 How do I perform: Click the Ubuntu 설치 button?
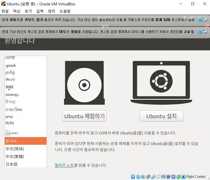coord(161,116)
